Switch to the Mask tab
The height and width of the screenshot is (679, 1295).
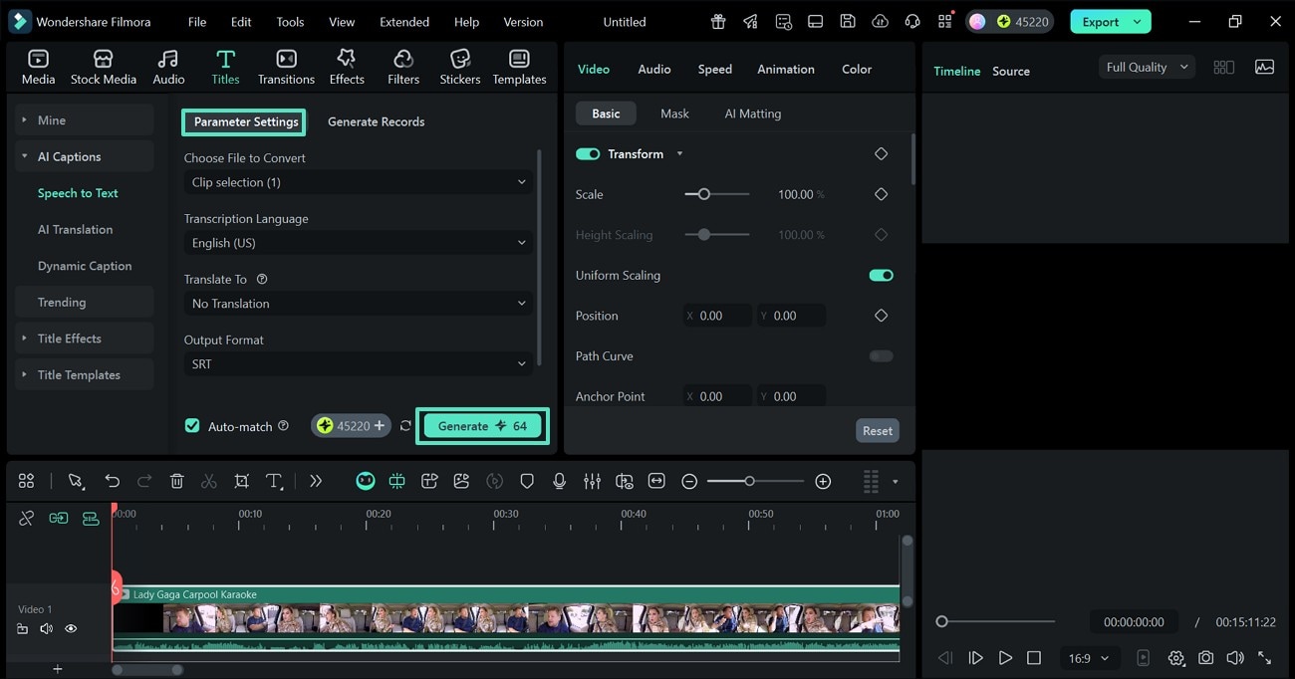[674, 113]
